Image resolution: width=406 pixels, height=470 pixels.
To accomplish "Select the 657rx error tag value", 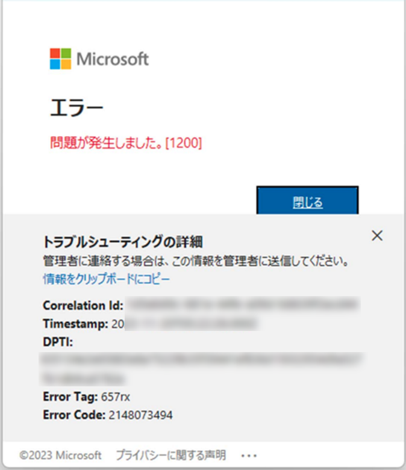I will [116, 397].
